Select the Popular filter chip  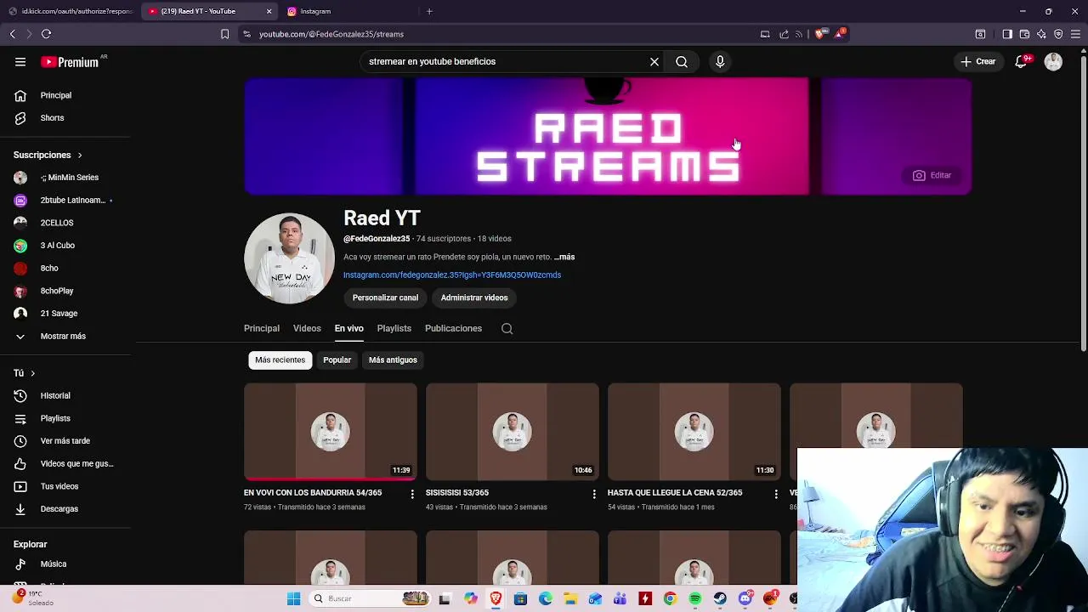(x=337, y=360)
